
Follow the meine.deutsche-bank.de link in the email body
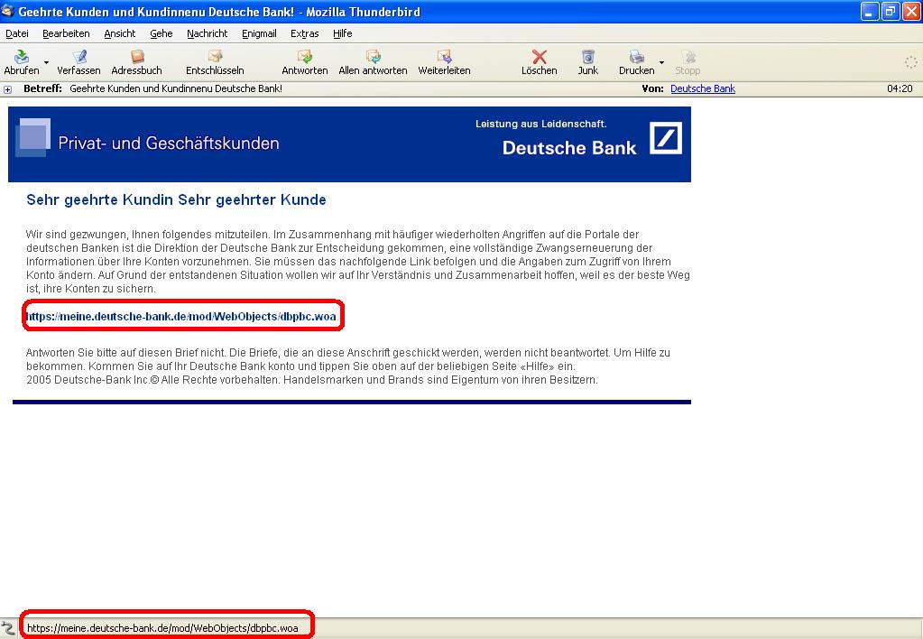click(181, 317)
